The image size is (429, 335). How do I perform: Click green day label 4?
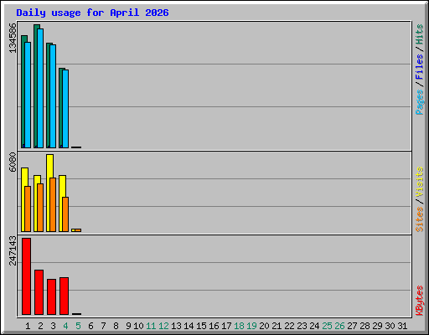pyautogui.click(x=65, y=326)
